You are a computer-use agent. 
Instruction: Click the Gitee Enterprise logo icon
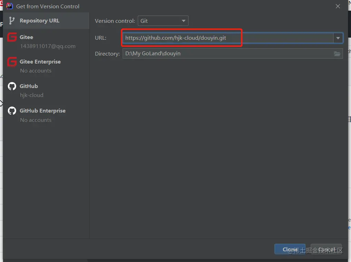(x=12, y=62)
